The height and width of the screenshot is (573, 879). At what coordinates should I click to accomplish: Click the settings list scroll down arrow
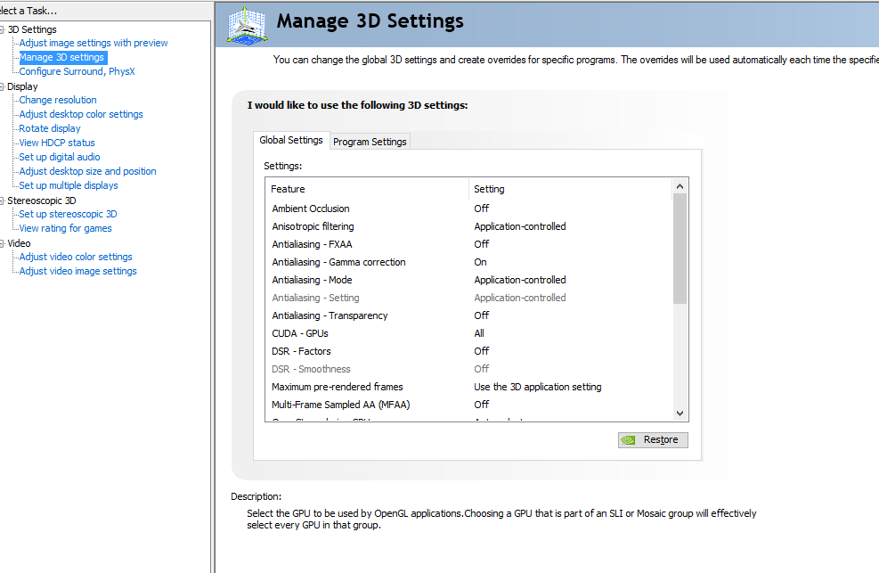click(x=680, y=413)
